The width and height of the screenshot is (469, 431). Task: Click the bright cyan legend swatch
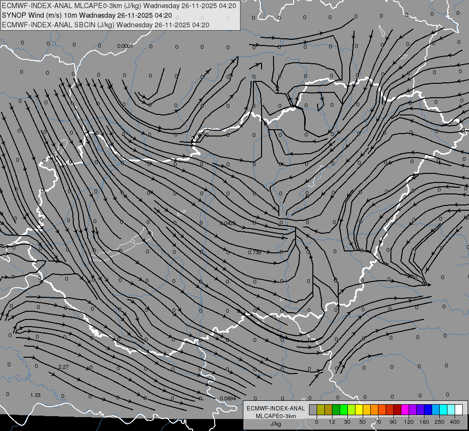[x=444, y=409]
